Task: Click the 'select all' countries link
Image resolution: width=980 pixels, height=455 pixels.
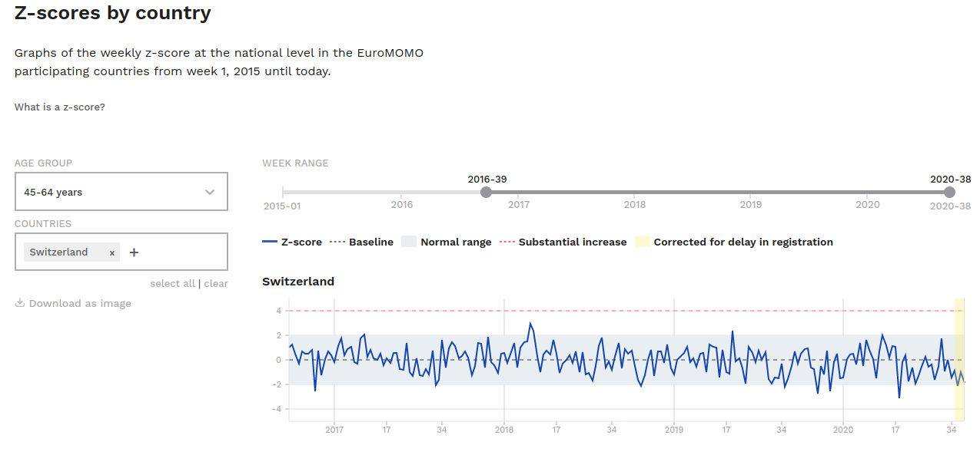Action: (172, 283)
